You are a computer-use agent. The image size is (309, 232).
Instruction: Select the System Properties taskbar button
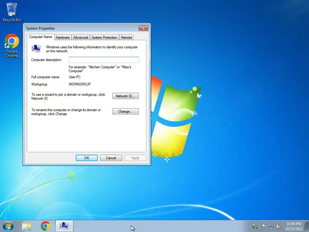pyautogui.click(x=64, y=226)
